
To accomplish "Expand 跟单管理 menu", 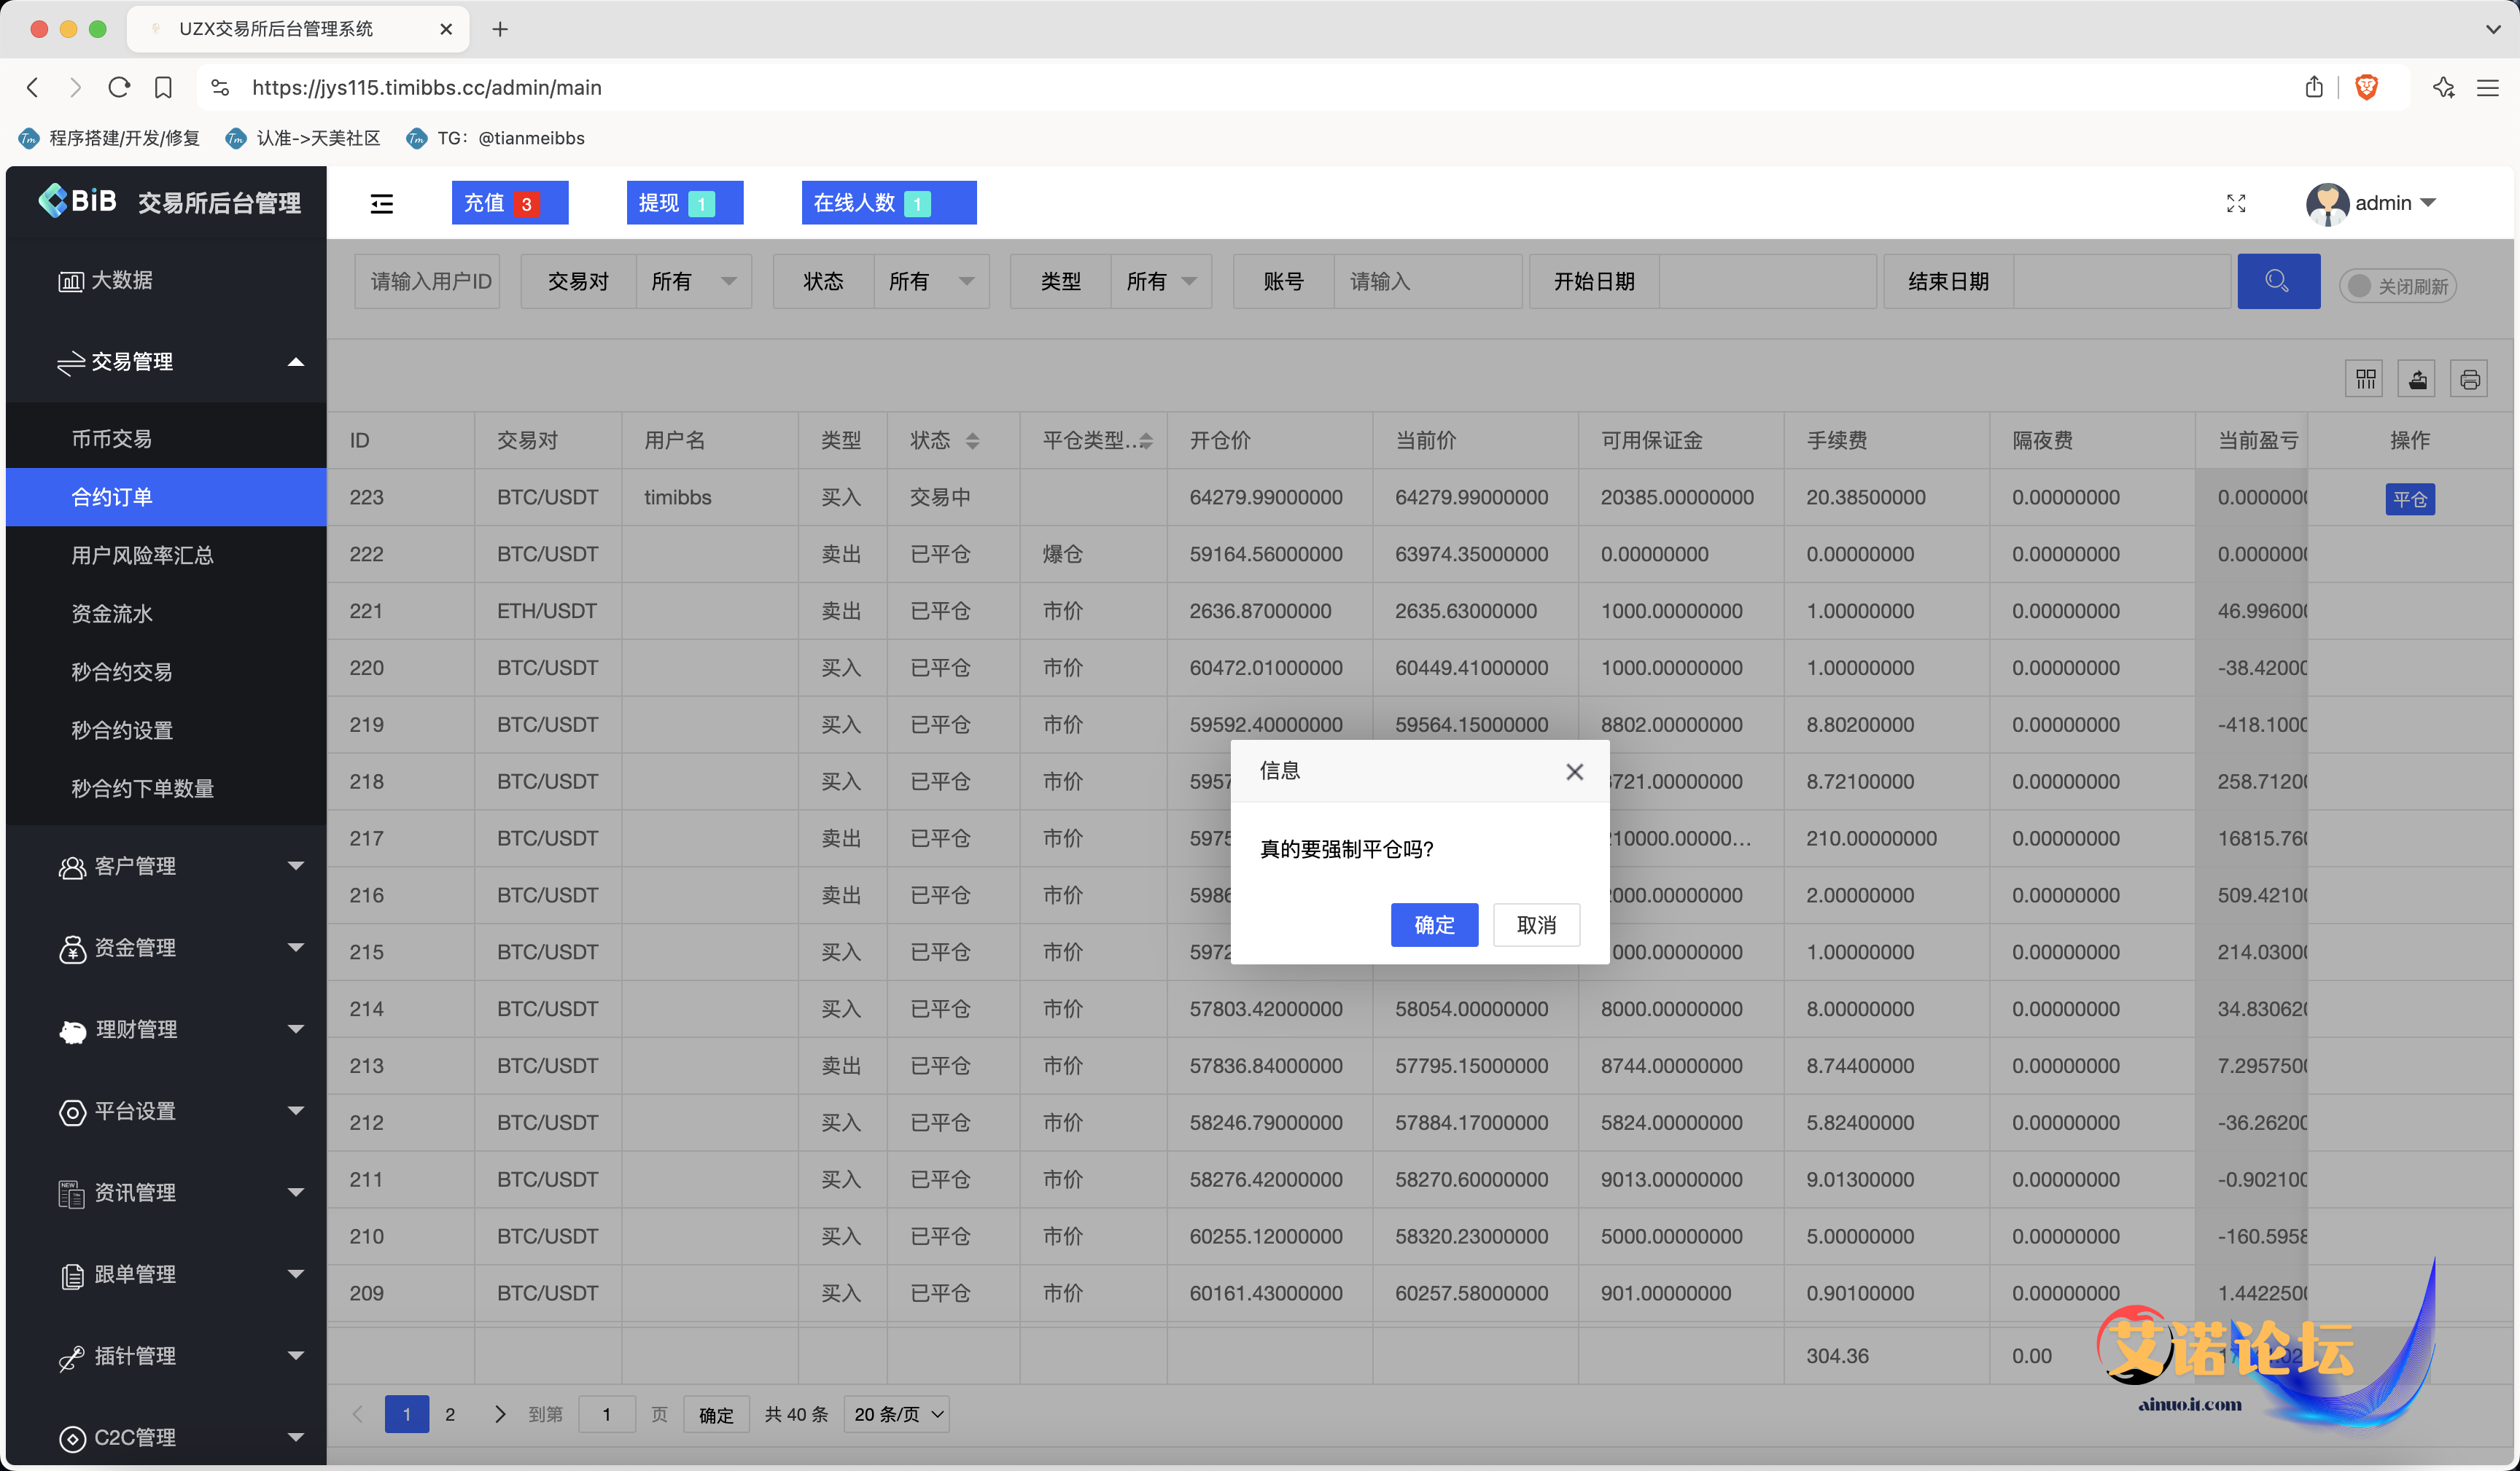I will pyautogui.click(x=166, y=1274).
